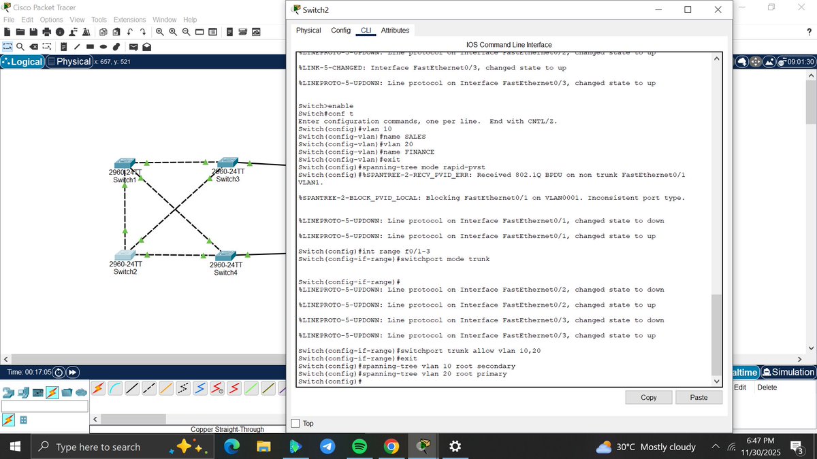Image resolution: width=817 pixels, height=459 pixels.
Task: Click the question mark help icon
Action: pos(809,32)
